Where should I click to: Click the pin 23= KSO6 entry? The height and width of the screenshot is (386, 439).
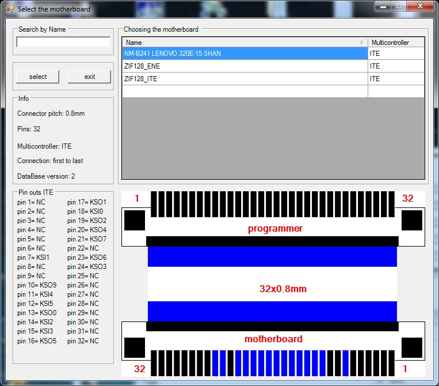(x=87, y=258)
